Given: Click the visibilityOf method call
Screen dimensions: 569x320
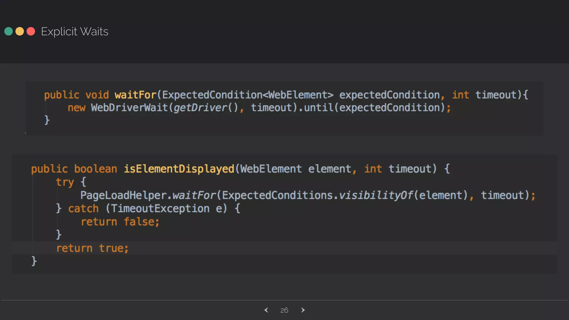Looking at the screenshot, I should pyautogui.click(x=376, y=195).
